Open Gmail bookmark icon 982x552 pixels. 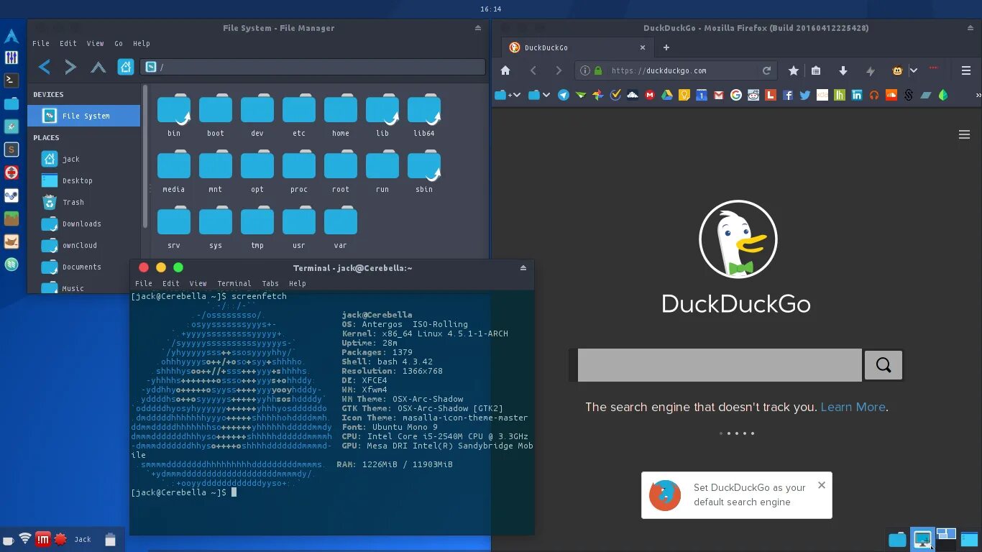click(718, 95)
